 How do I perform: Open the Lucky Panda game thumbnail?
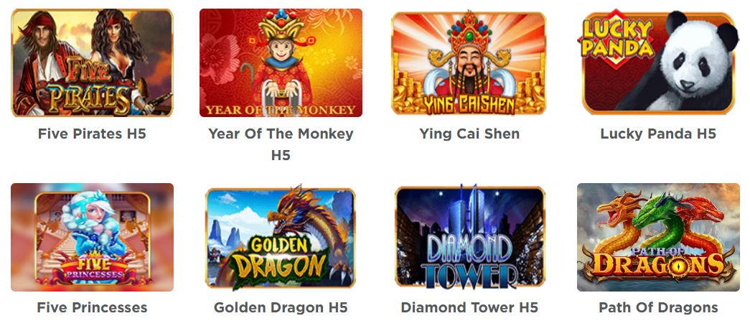[x=658, y=61]
